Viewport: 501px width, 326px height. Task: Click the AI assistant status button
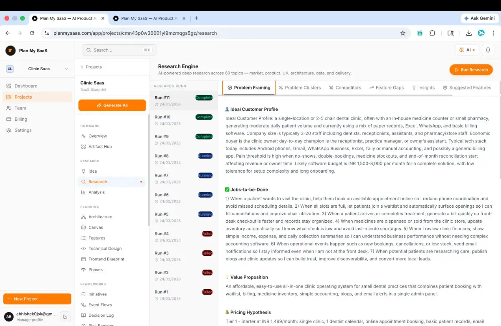(467, 50)
